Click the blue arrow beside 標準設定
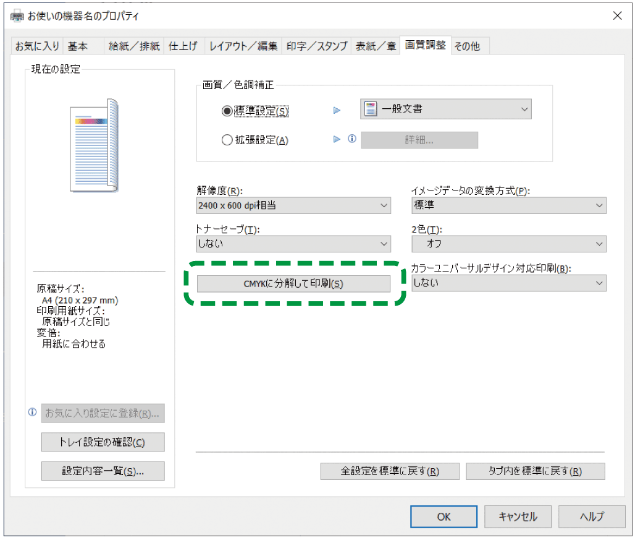The height and width of the screenshot is (540, 635). [x=337, y=110]
